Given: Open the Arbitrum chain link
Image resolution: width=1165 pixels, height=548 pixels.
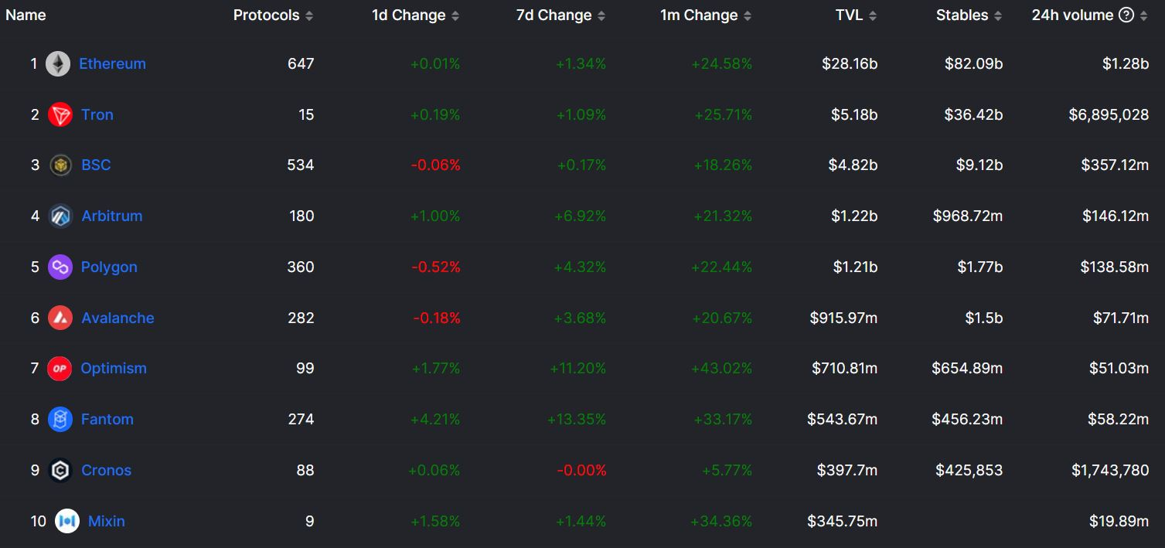Looking at the screenshot, I should 112,216.
